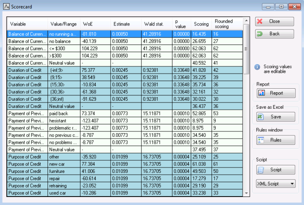This screenshot has width=304, height=205.
Task: Click the Save label on the Save button
Action: point(276,117)
